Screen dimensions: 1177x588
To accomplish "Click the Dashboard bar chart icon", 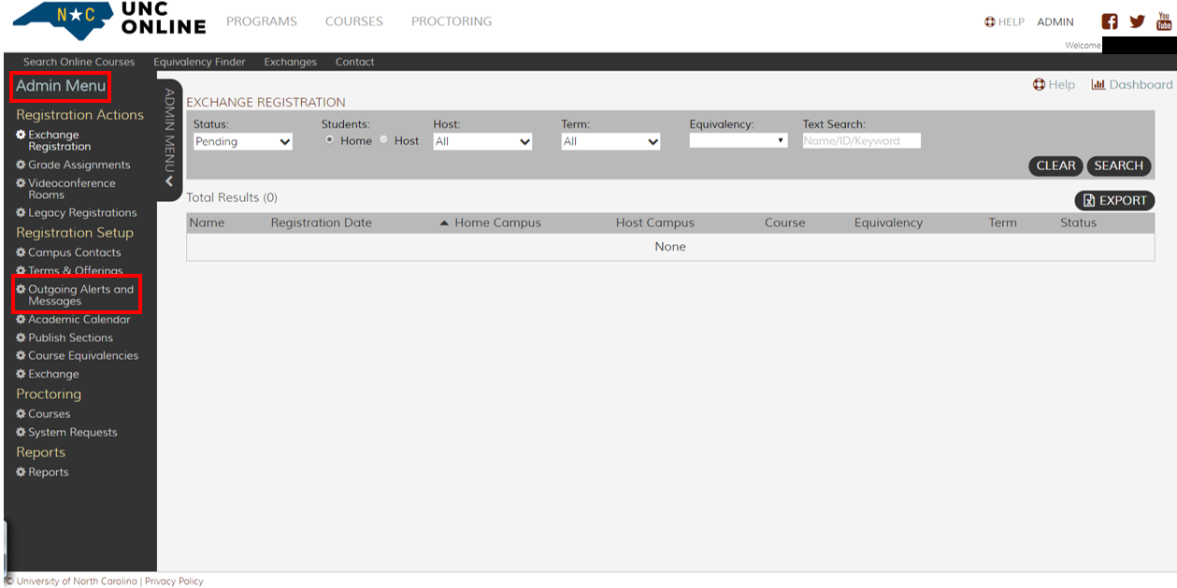I will click(1098, 85).
